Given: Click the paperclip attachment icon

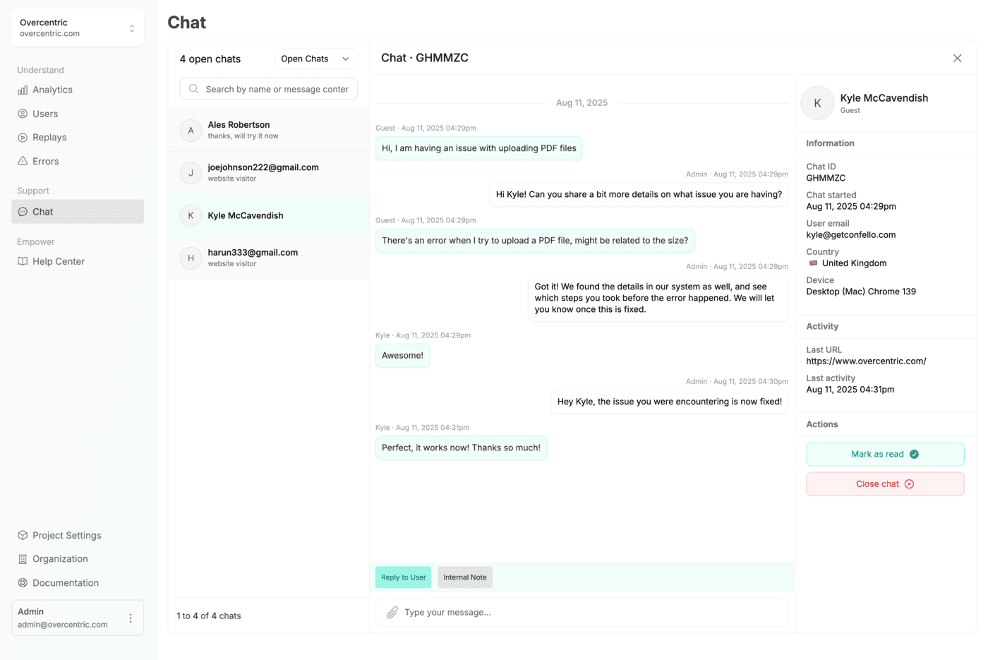Looking at the screenshot, I should click(392, 613).
